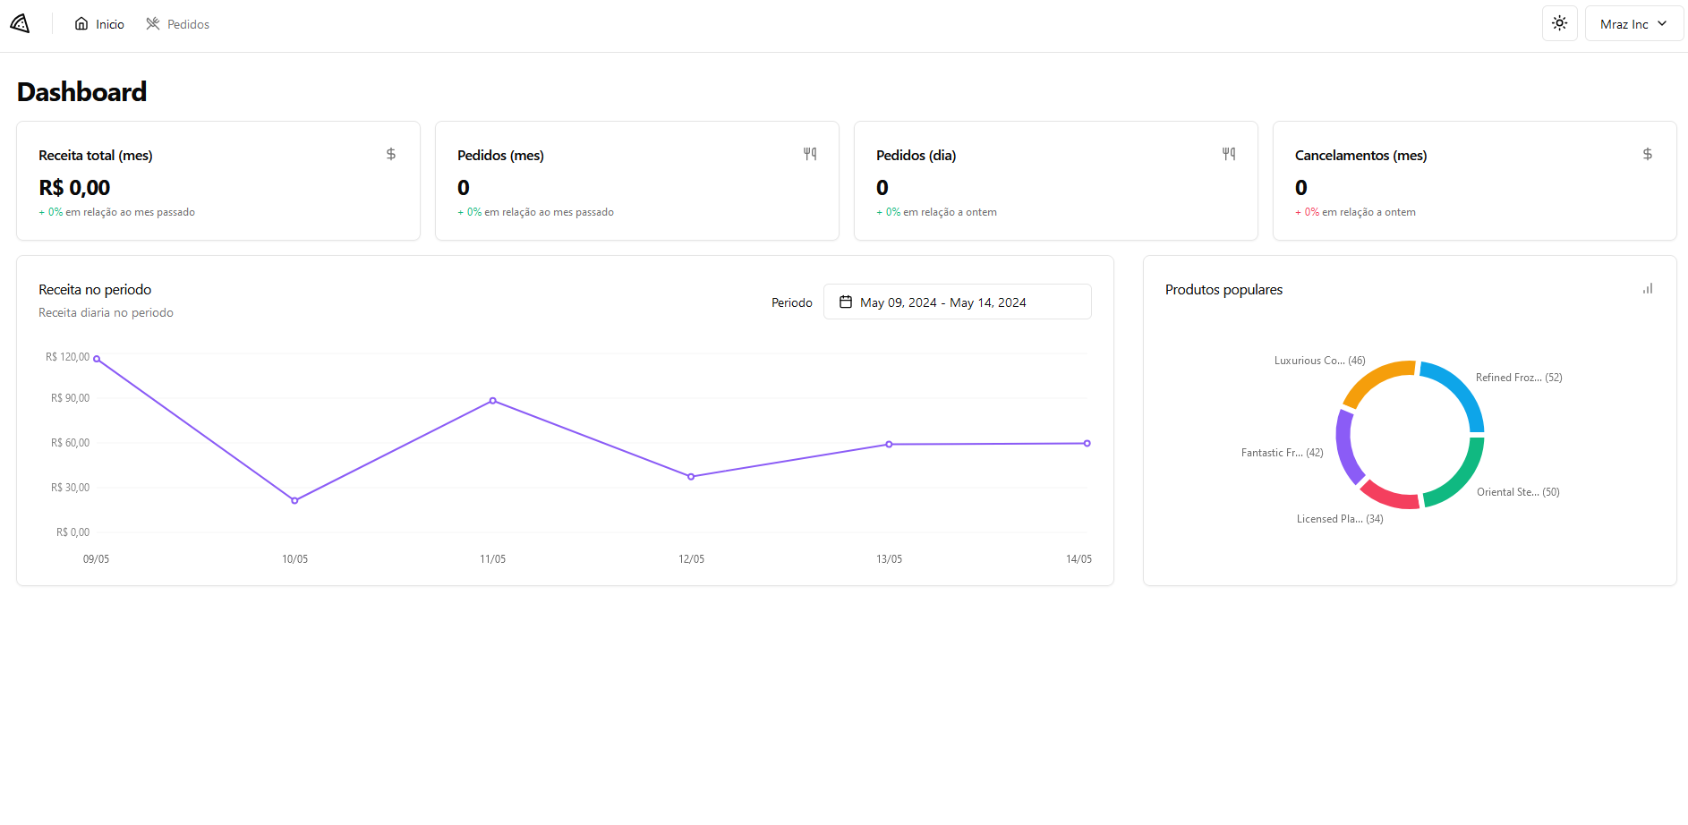Click the data point above 11/05 on the chart
Viewport: 1688px width, 825px height.
(492, 401)
